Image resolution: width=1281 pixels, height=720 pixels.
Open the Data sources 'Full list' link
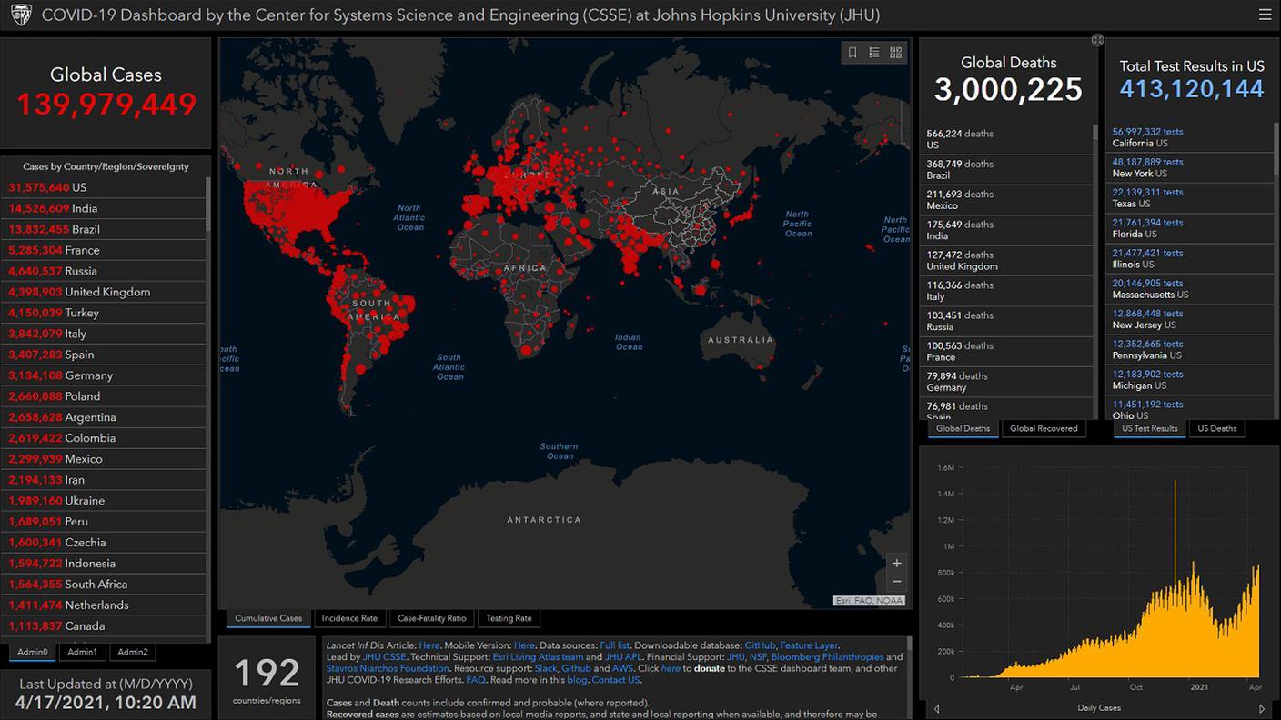(616, 645)
